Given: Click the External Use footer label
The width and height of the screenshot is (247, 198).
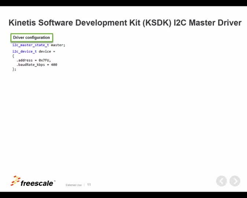Looking at the screenshot, I should [x=74, y=185].
